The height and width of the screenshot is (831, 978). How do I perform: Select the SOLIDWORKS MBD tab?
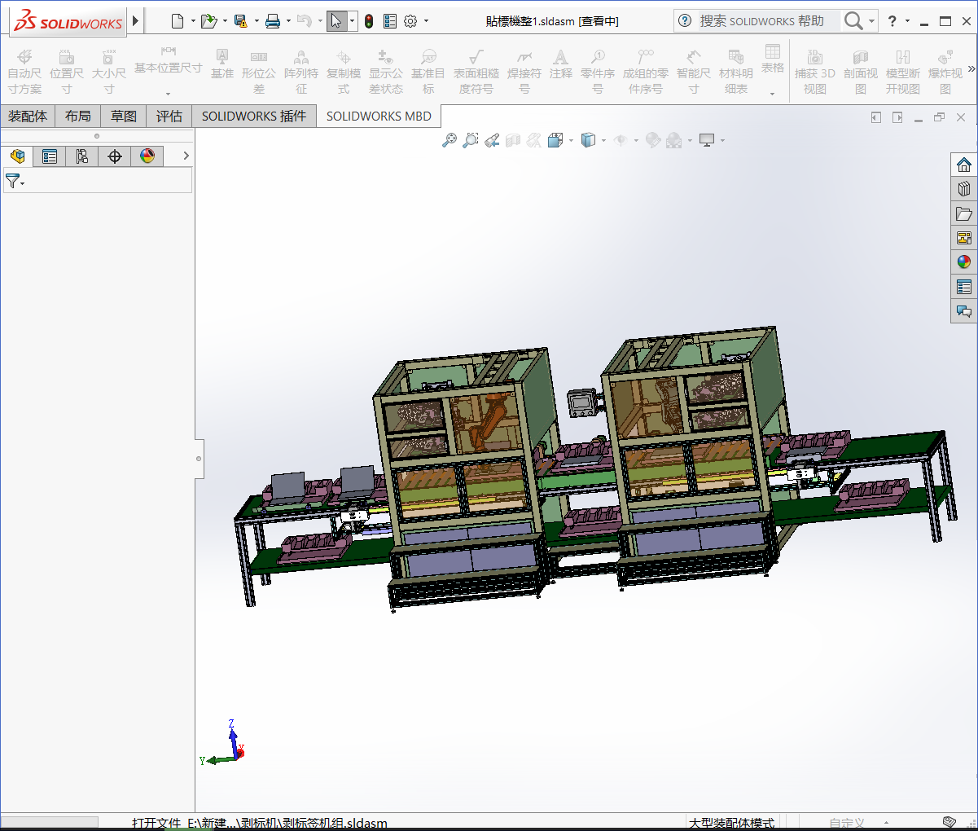[x=379, y=117]
